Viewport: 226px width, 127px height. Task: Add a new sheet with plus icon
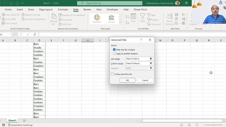coord(24,121)
